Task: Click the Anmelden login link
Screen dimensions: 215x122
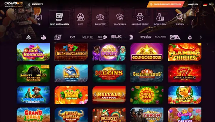Action: 193,4
